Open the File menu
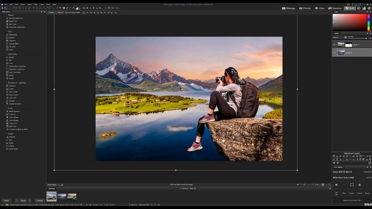This screenshot has width=372, height=209. (6, 5)
